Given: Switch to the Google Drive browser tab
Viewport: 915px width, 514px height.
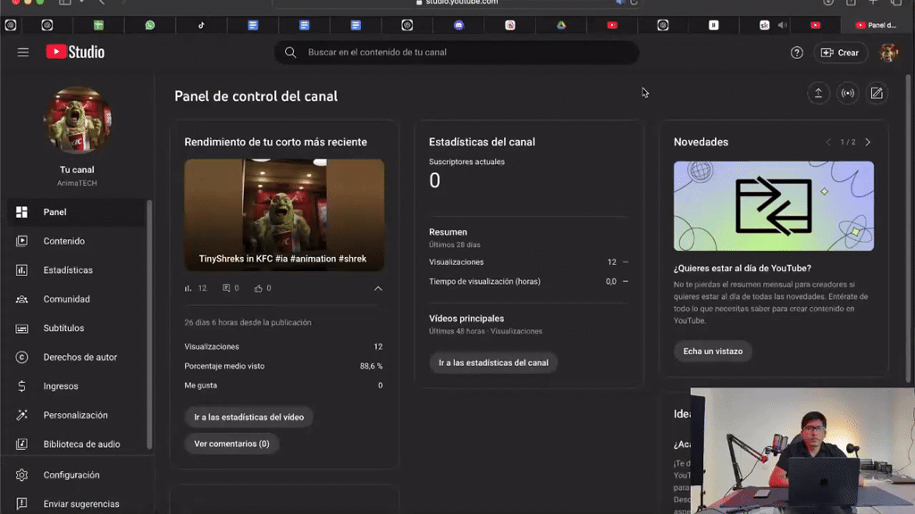Looking at the screenshot, I should pos(561,25).
